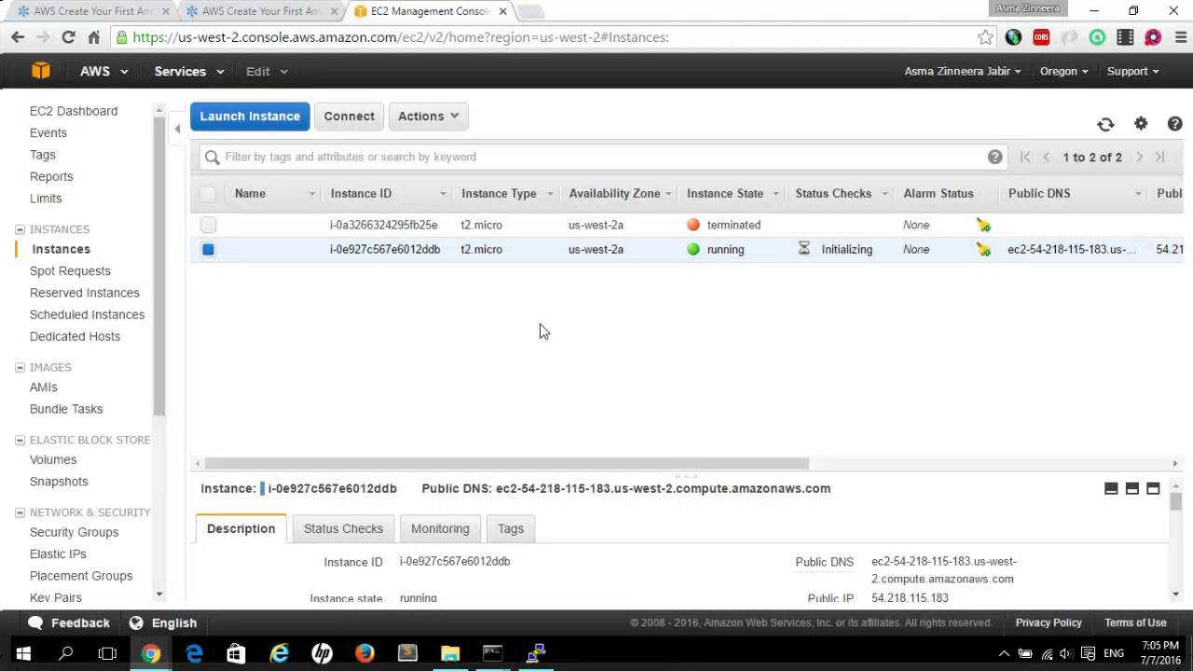This screenshot has height=671, width=1193.
Task: Click alarm icon for terminated instance
Action: [x=983, y=225]
